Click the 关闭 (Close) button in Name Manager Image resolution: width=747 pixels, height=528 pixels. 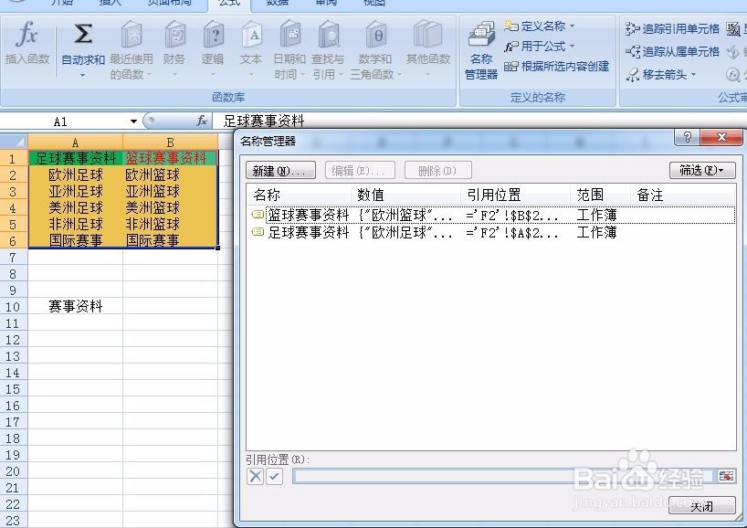(x=703, y=505)
